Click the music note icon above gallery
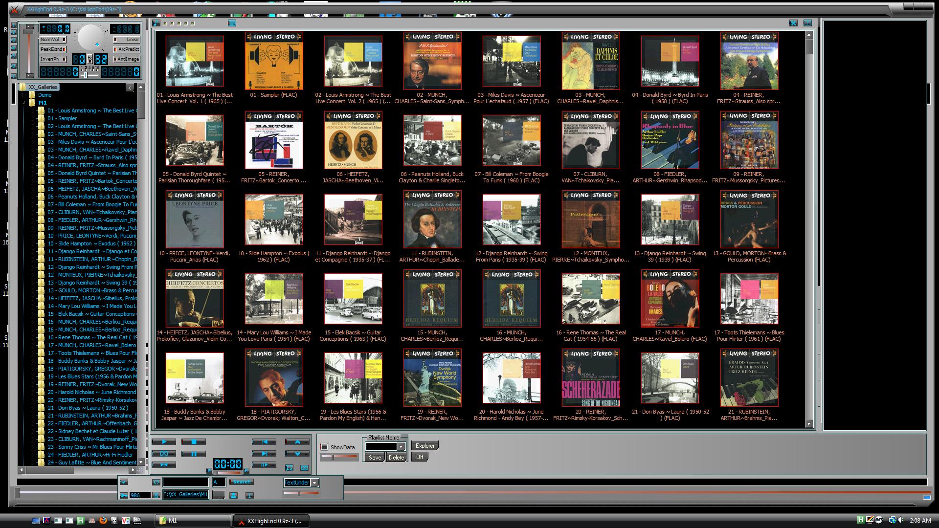The height and width of the screenshot is (528, 939). (156, 23)
